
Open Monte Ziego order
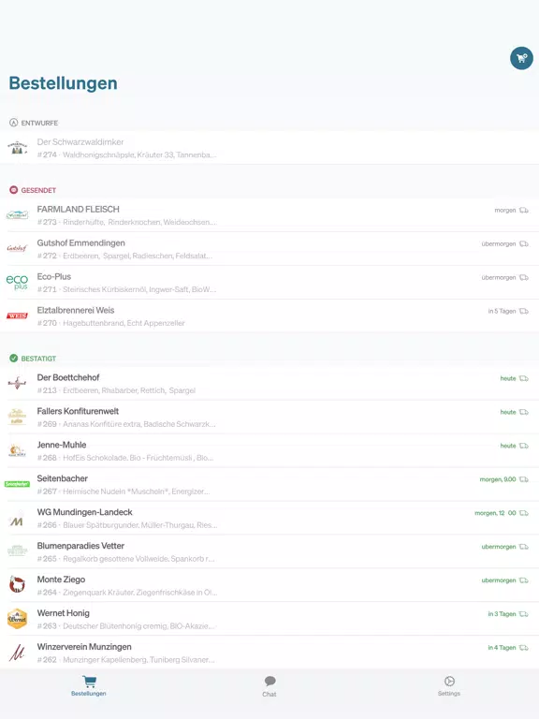pyautogui.click(x=269, y=585)
